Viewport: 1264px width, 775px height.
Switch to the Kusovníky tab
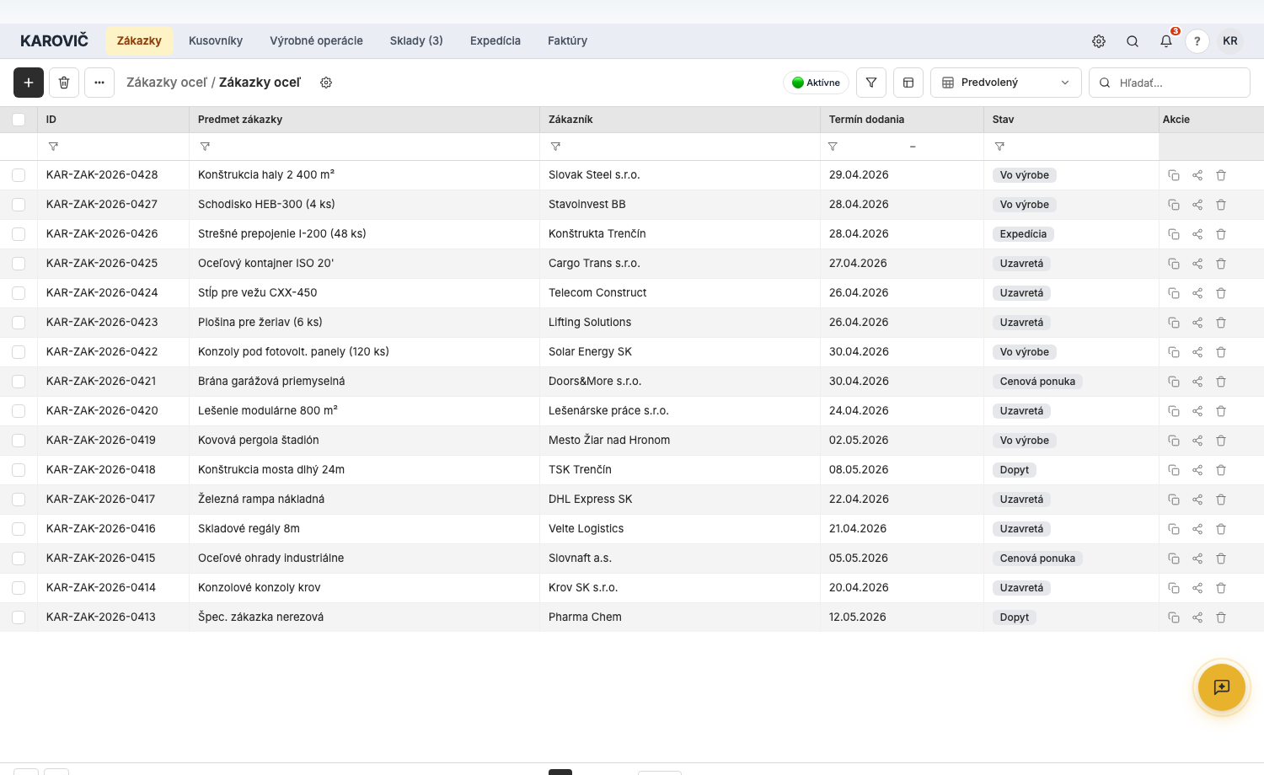tap(216, 40)
